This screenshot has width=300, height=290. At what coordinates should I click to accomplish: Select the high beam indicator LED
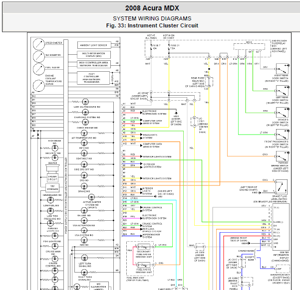pos(55,148)
